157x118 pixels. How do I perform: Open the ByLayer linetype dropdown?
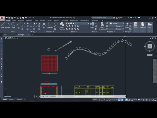tap(116, 29)
